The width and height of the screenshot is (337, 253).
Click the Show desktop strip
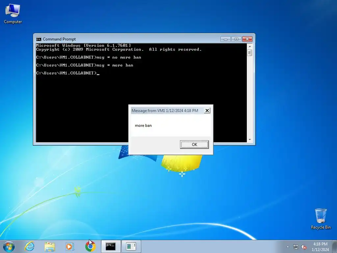pos(335,246)
